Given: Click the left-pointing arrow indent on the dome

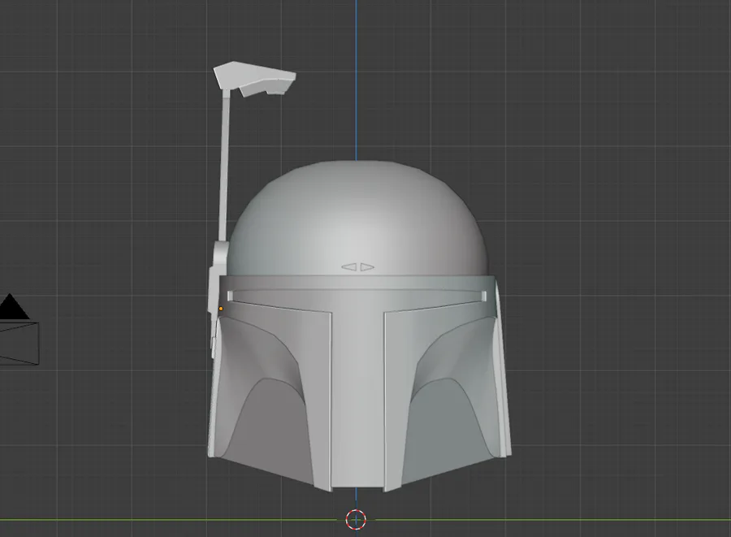Looking at the screenshot, I should (349, 267).
